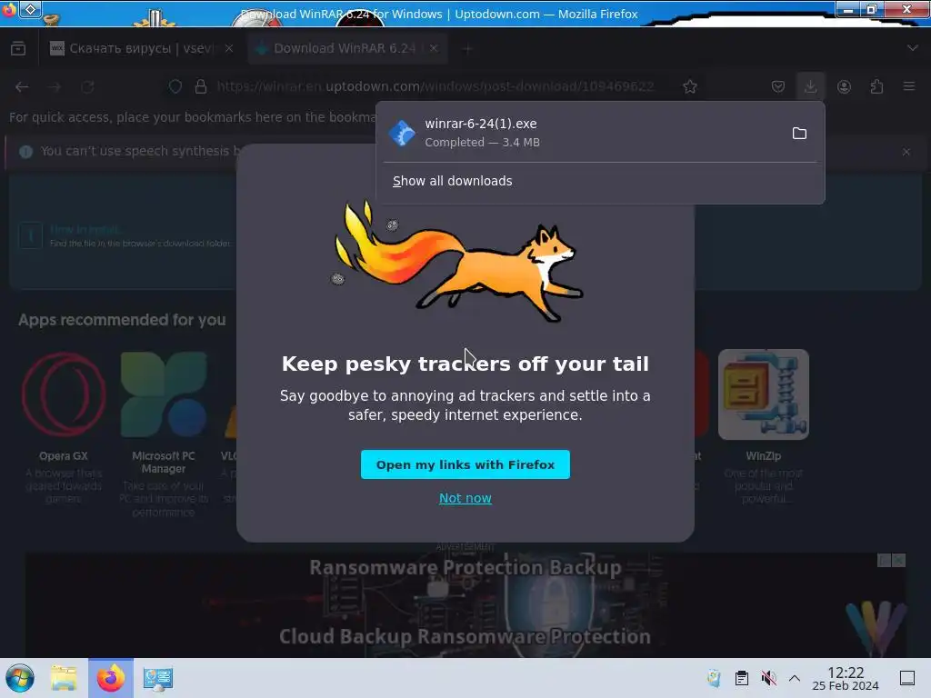Save page to Pocket icon
The image size is (931, 698).
778,86
